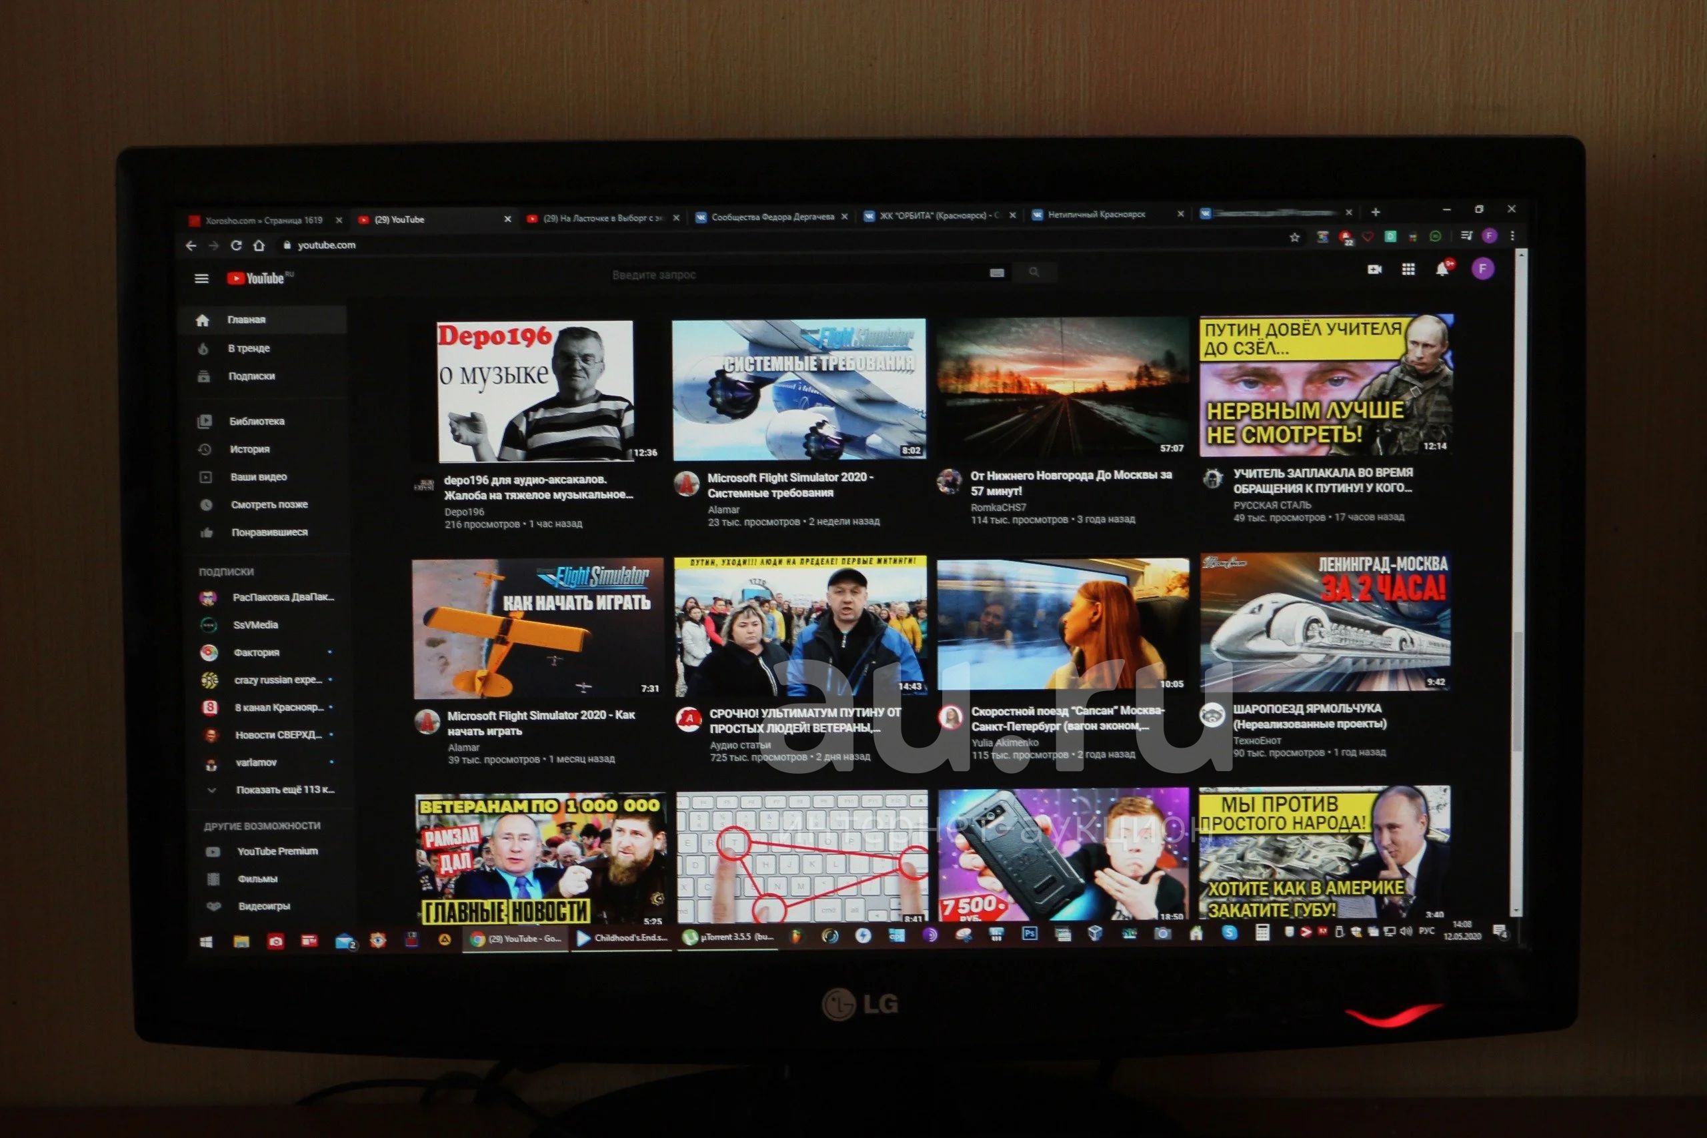
Task: Go to Главная in the sidebar
Action: click(x=263, y=320)
